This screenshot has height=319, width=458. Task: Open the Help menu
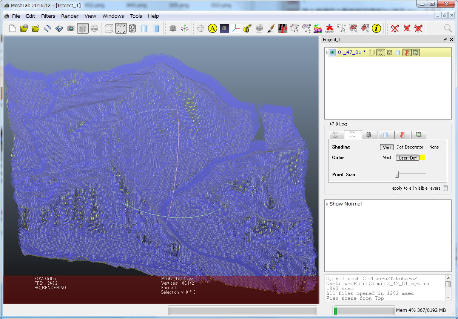coord(153,16)
